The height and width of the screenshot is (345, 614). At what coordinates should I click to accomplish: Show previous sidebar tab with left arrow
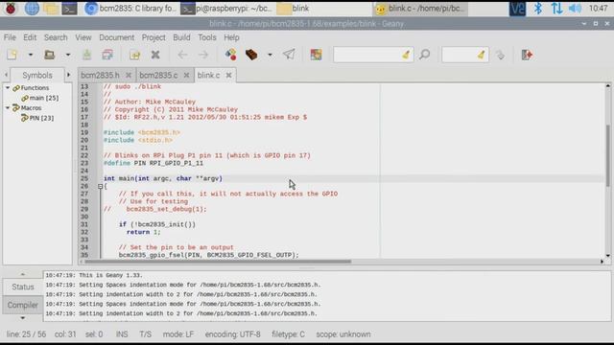pyautogui.click(x=6, y=75)
